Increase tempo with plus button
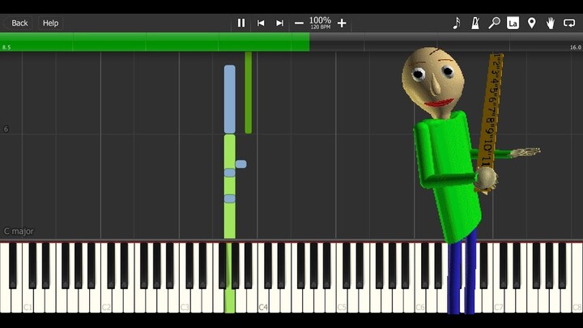Screen dimensions: 583x328 (x=342, y=23)
